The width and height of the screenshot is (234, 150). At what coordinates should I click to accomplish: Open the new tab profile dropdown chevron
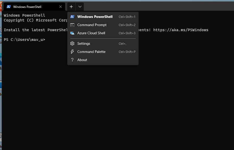pyautogui.click(x=80, y=6)
